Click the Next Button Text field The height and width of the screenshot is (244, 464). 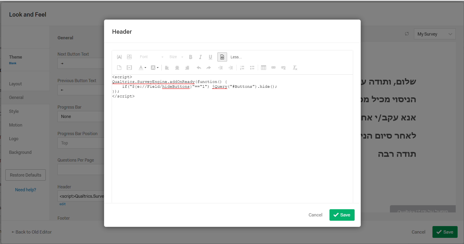click(x=81, y=63)
